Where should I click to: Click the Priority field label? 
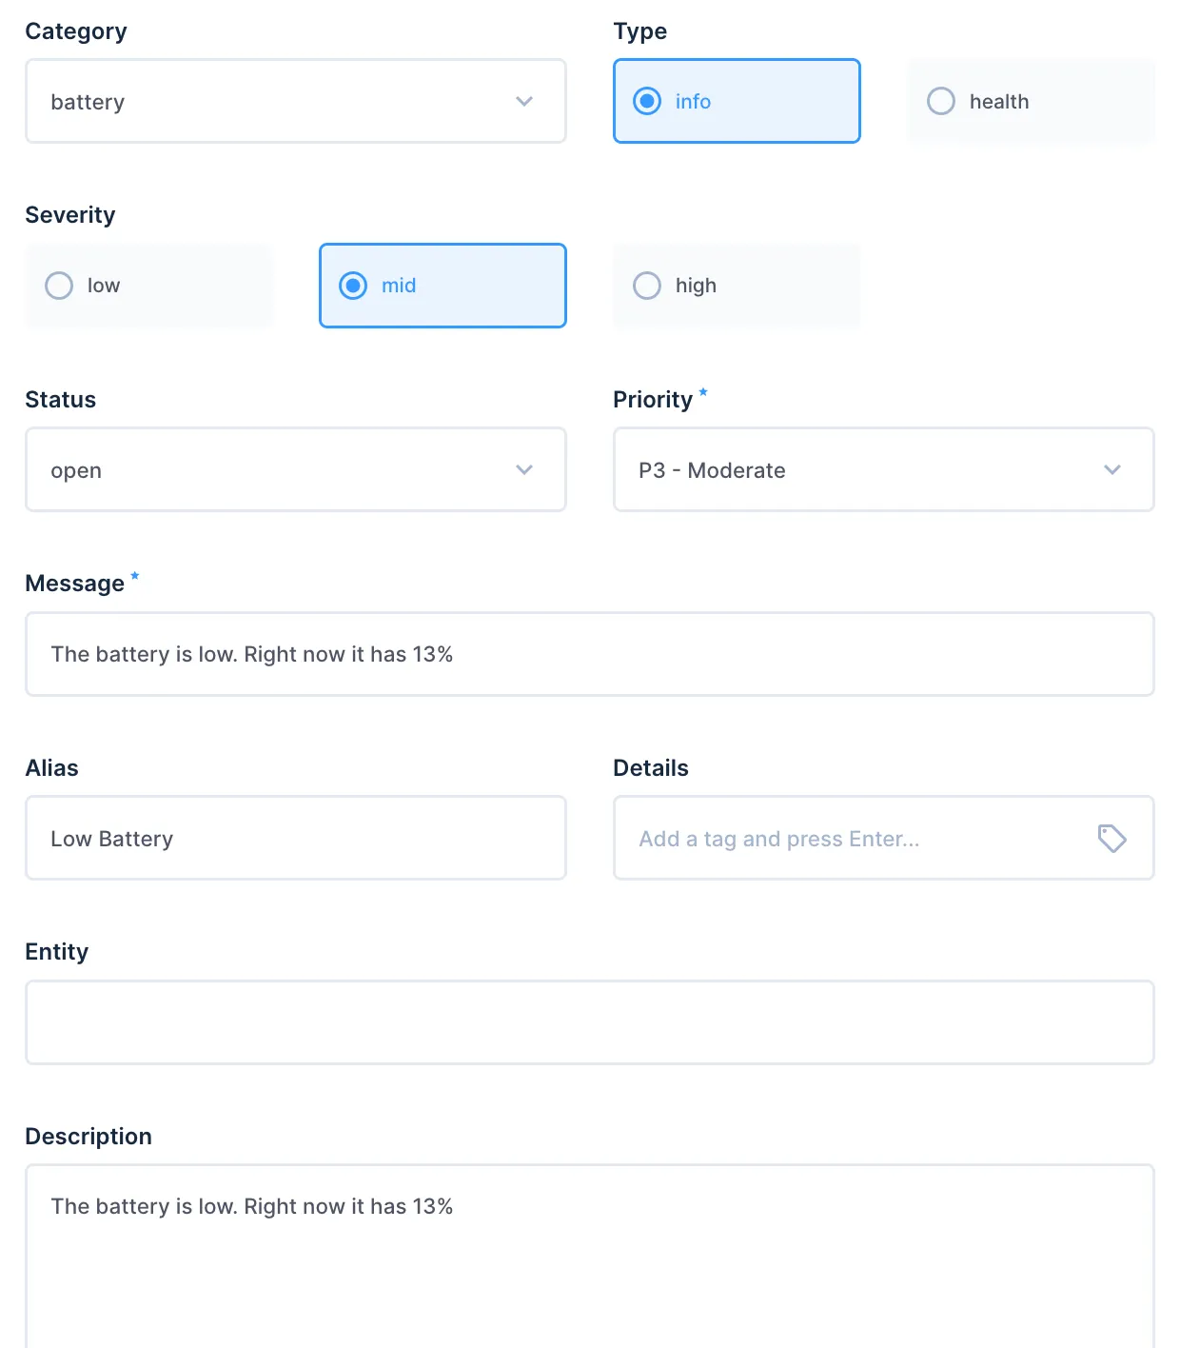[653, 400]
